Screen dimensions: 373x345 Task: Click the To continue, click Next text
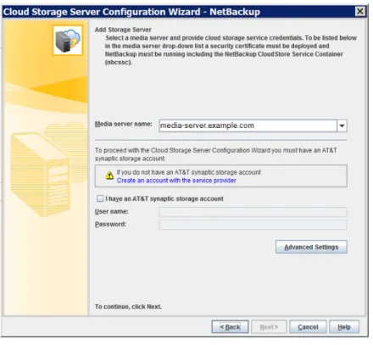[128, 307]
